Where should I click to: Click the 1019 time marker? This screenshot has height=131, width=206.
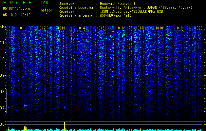coord(179,28)
